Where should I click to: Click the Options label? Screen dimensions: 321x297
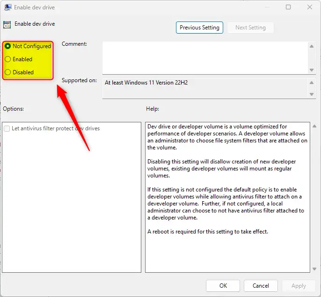tap(13, 109)
